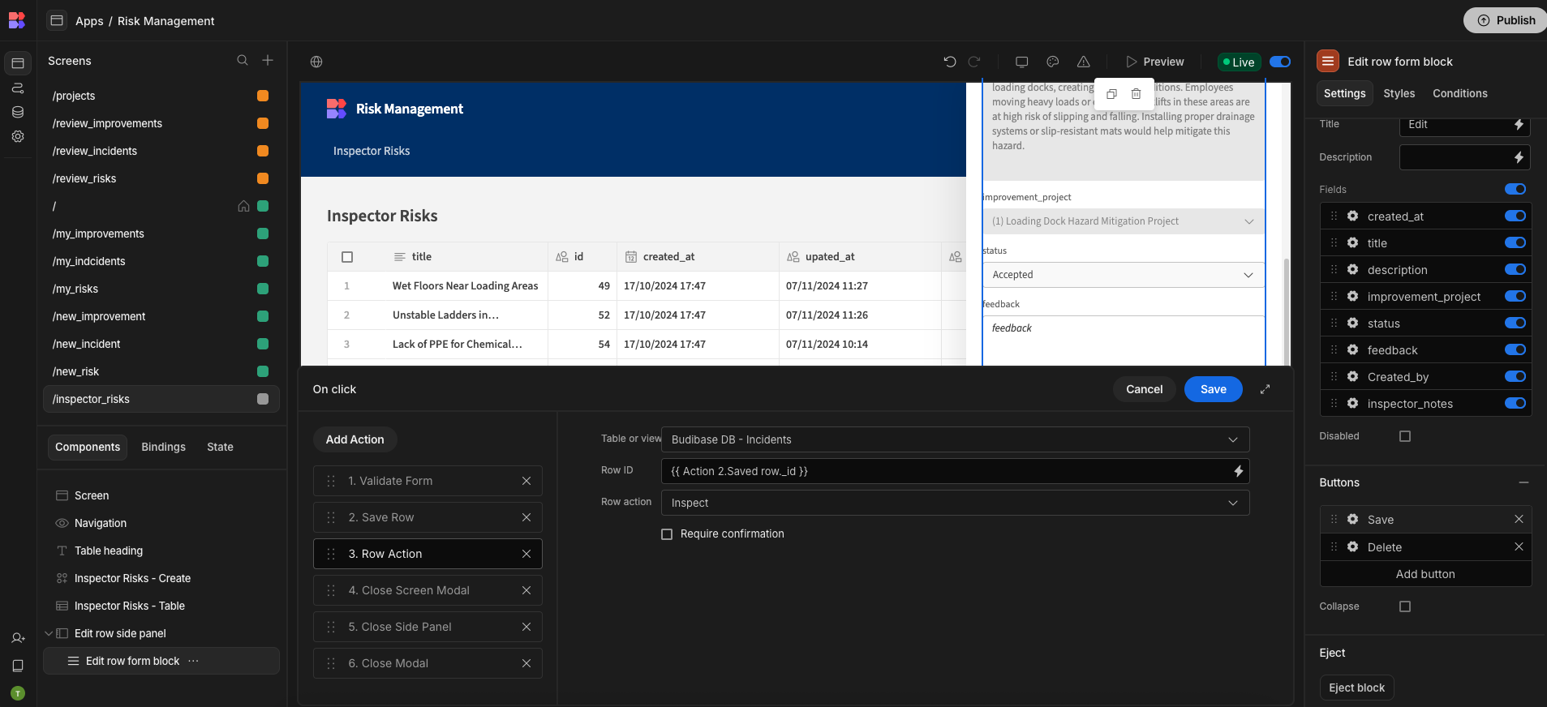
Task: Switch to the State tab
Action: coord(220,447)
